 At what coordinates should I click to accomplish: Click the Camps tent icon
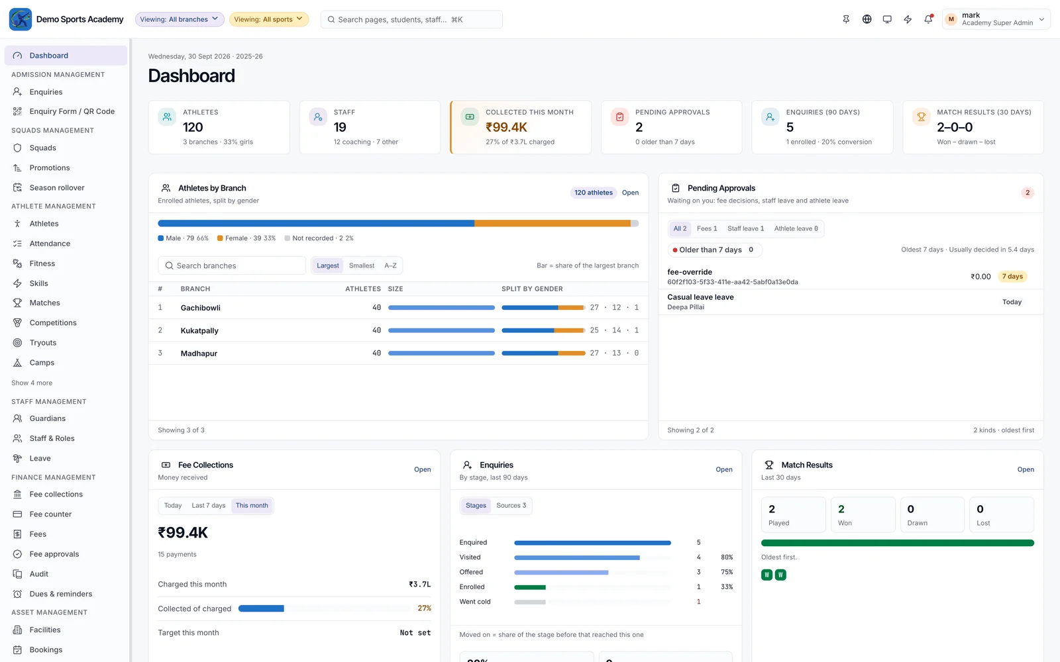click(17, 363)
